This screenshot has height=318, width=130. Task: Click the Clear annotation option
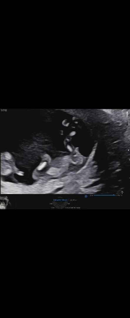(x=53, y=208)
